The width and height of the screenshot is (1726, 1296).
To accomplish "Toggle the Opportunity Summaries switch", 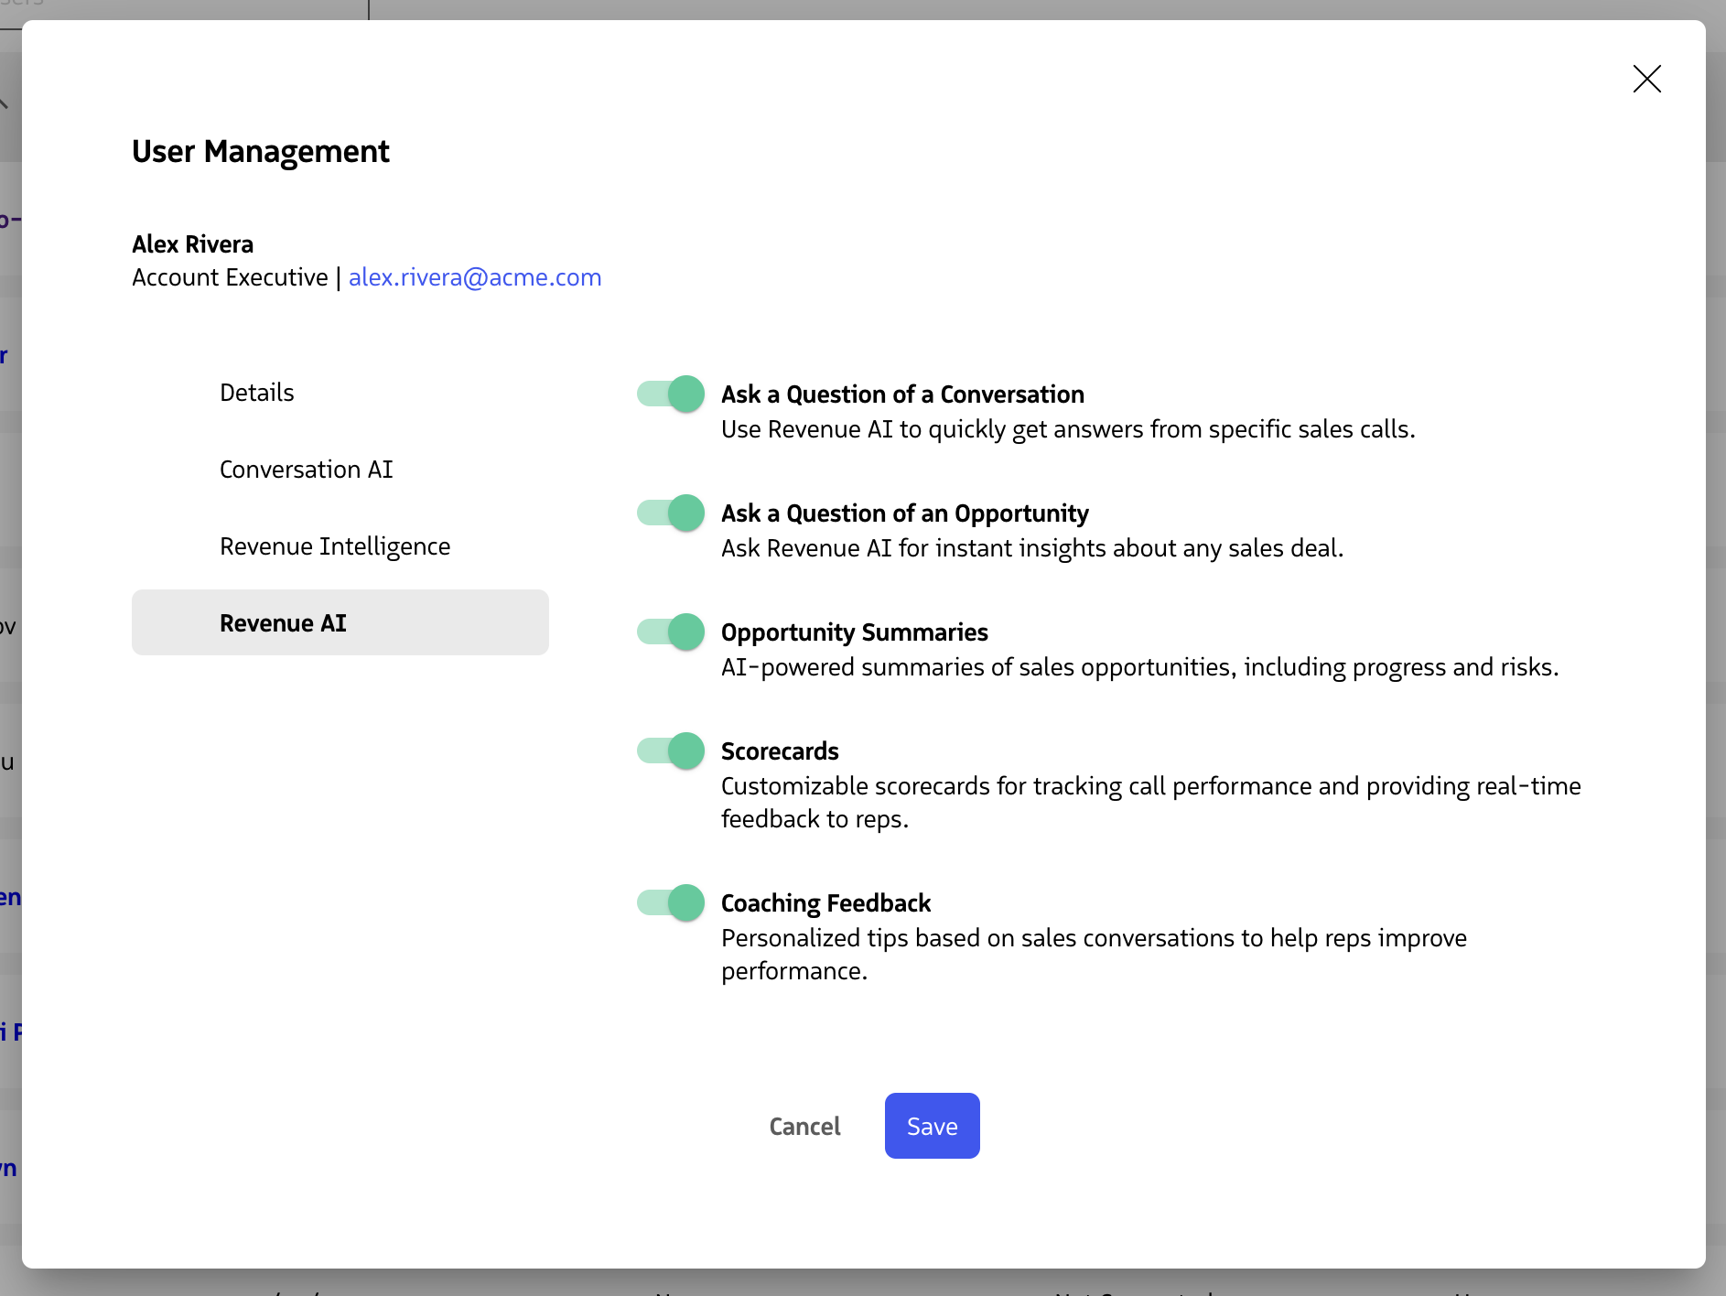I will (x=671, y=632).
